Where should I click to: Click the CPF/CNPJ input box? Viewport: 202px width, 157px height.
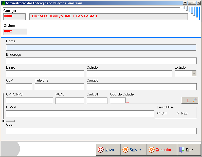tap(29, 101)
